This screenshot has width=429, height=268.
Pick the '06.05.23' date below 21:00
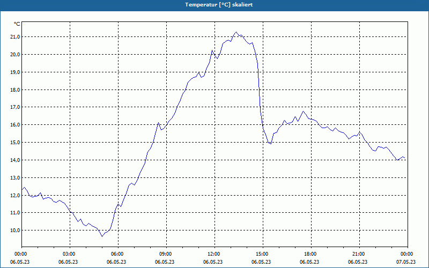358,262
